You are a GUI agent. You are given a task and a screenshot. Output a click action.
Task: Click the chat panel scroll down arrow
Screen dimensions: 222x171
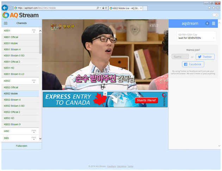(x=219, y=146)
